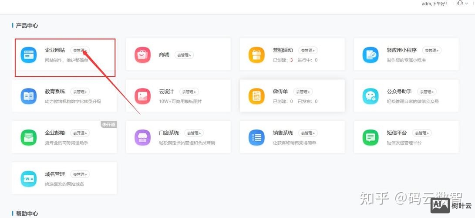Click 去管理 button next to 轻应用小程序
475x218 pixels.
tap(432, 50)
